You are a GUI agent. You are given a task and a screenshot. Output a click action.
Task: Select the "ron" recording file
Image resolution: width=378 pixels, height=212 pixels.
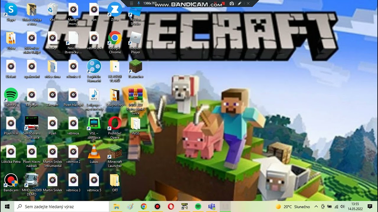(94, 12)
